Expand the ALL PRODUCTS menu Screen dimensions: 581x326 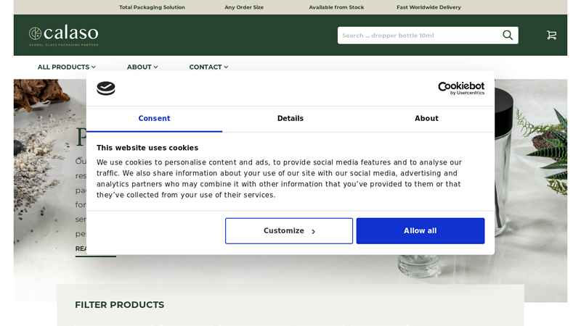point(66,67)
